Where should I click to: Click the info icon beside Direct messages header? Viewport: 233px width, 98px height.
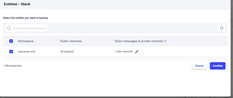165,41
